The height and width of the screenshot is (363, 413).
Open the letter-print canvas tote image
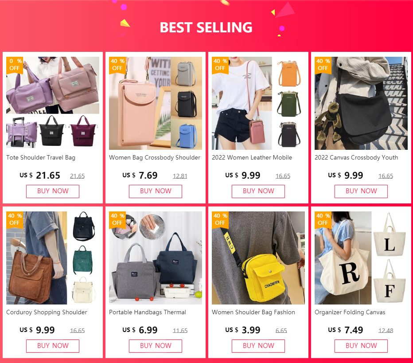(361, 258)
